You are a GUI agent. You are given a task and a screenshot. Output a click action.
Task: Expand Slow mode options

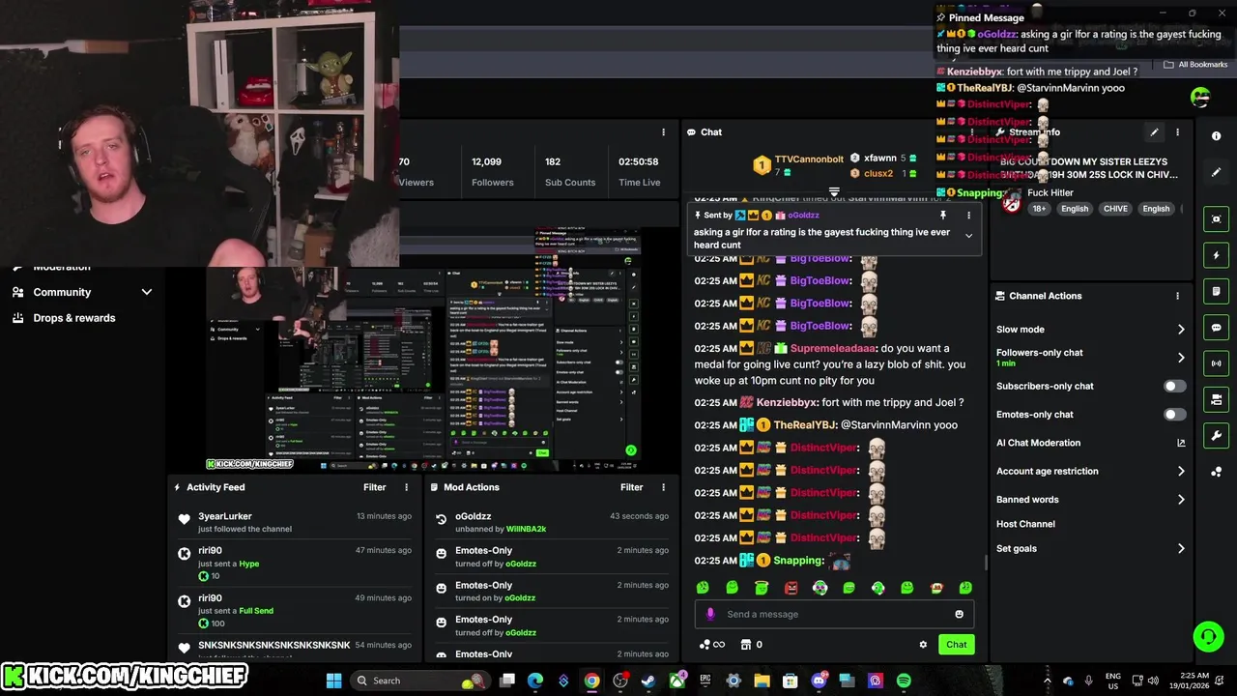click(1181, 330)
